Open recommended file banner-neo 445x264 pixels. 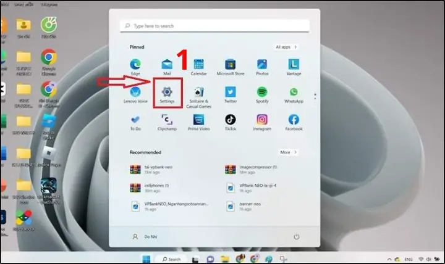(x=243, y=206)
